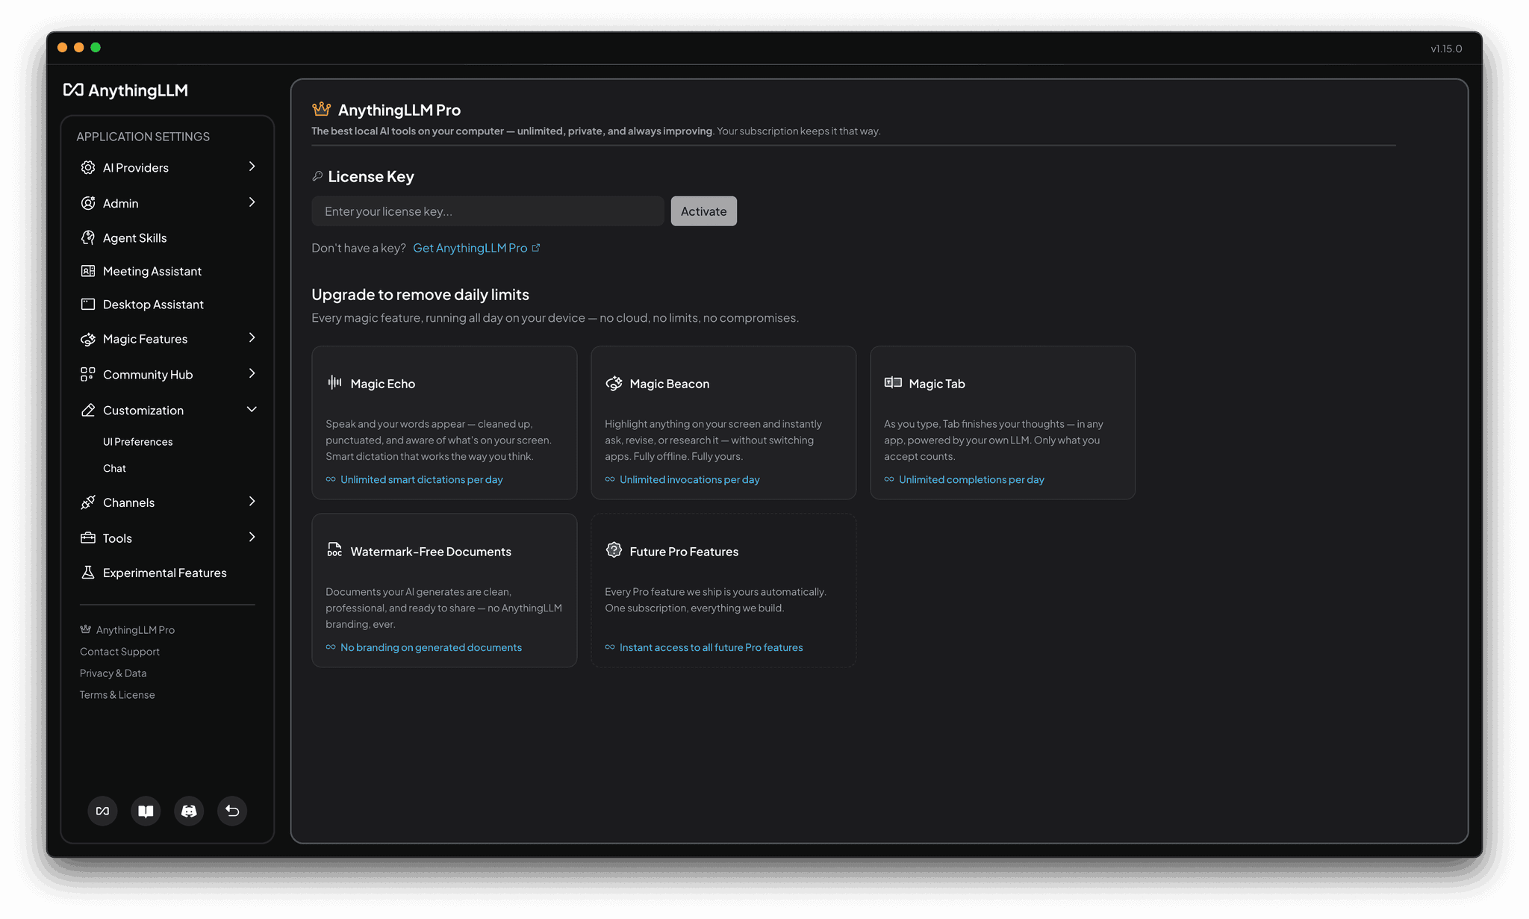
Task: Click the back arrow icon button
Action: click(x=232, y=811)
